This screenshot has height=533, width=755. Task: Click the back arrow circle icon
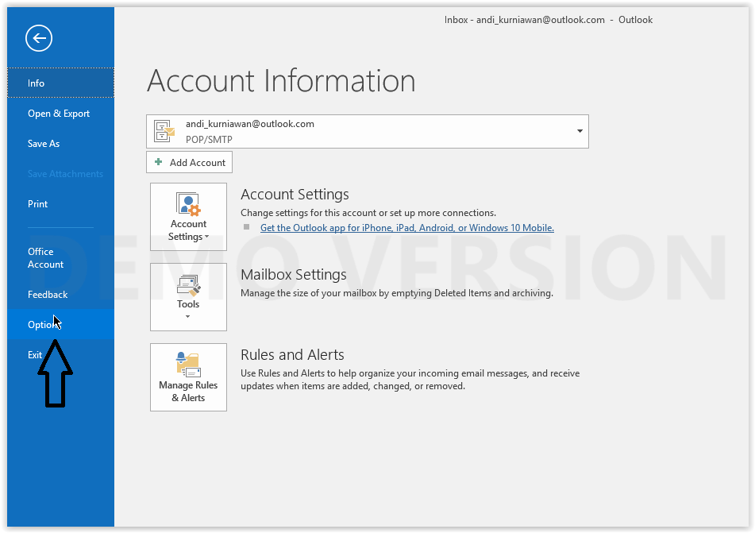39,38
